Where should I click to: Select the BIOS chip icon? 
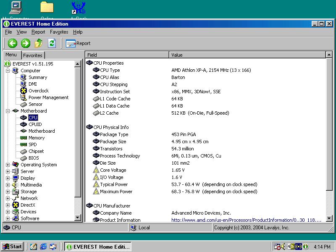point(23,158)
